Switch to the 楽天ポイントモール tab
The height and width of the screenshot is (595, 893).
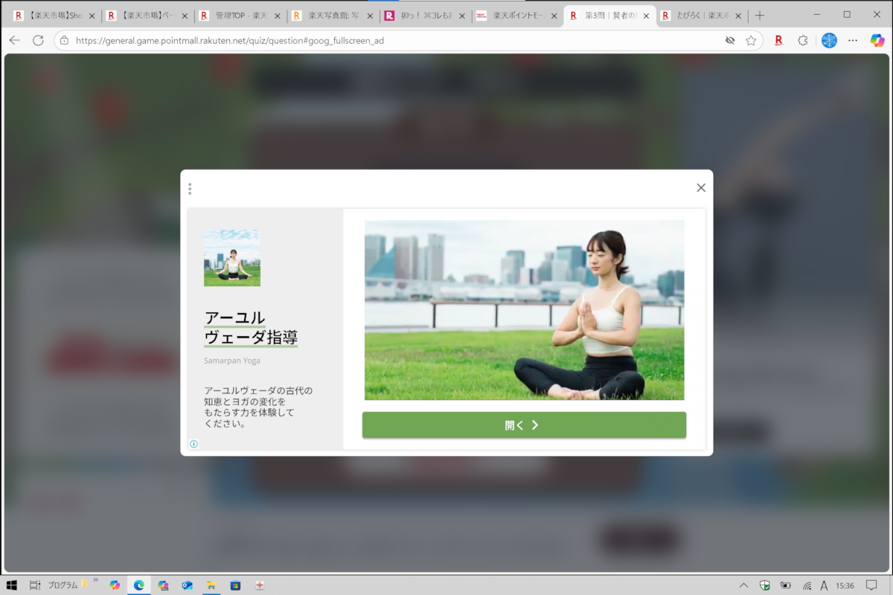[517, 16]
